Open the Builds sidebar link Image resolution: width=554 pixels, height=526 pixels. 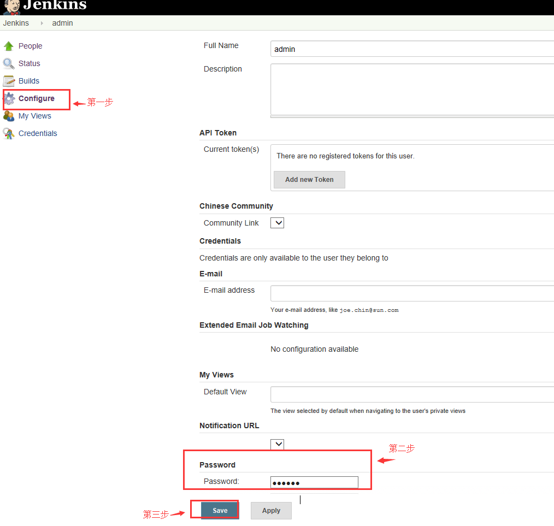(x=29, y=81)
